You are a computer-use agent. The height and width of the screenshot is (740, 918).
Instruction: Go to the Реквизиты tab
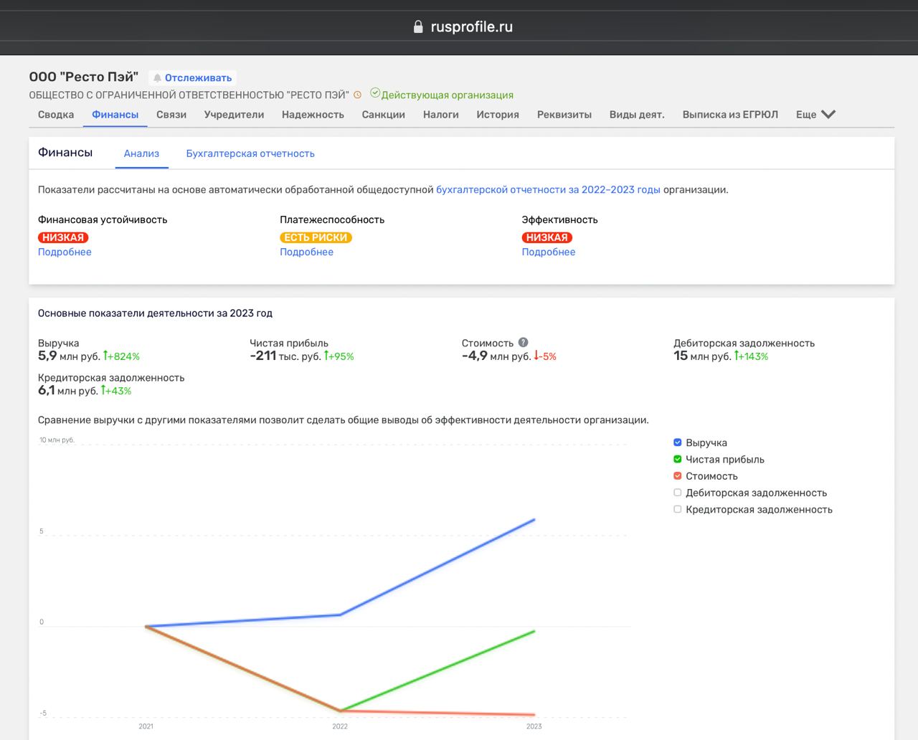tap(564, 115)
